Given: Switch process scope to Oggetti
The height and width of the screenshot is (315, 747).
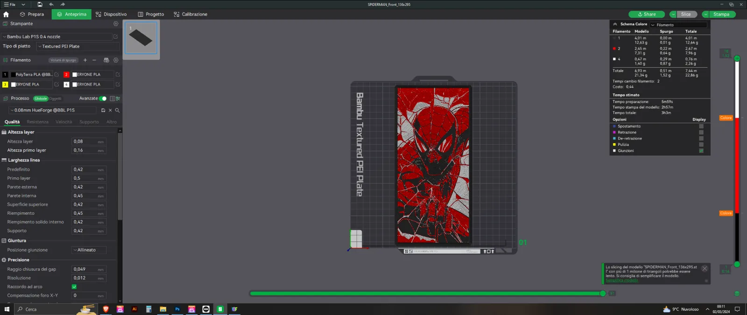Looking at the screenshot, I should click(55, 98).
